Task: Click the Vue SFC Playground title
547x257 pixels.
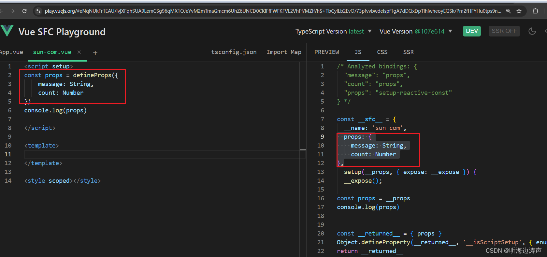Action: pos(62,32)
